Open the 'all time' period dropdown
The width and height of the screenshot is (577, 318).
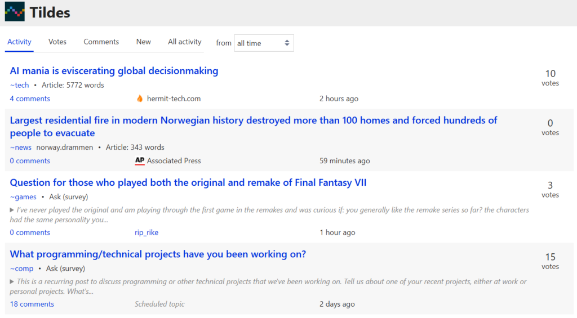pyautogui.click(x=264, y=43)
